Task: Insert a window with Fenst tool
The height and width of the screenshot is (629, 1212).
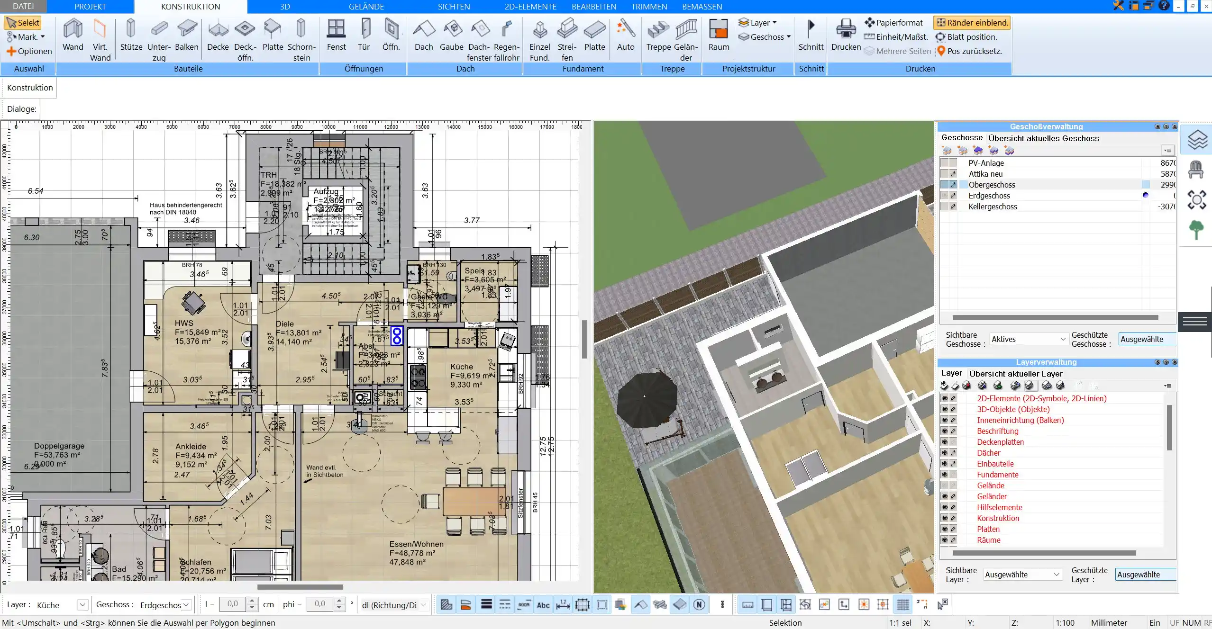Action: pos(336,36)
